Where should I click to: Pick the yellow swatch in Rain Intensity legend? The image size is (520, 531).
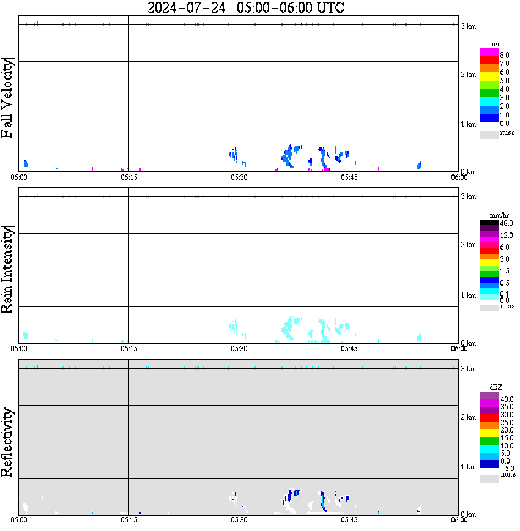pos(489,262)
